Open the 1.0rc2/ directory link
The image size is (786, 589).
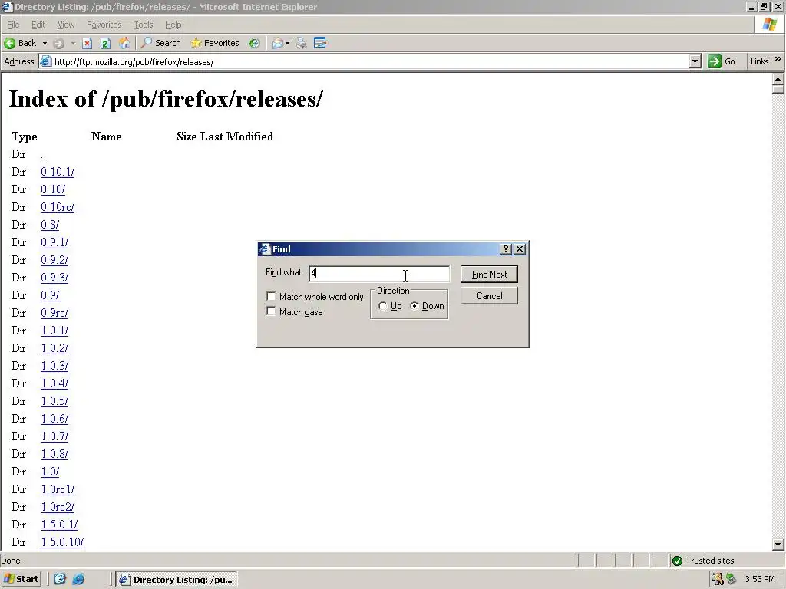tap(58, 507)
